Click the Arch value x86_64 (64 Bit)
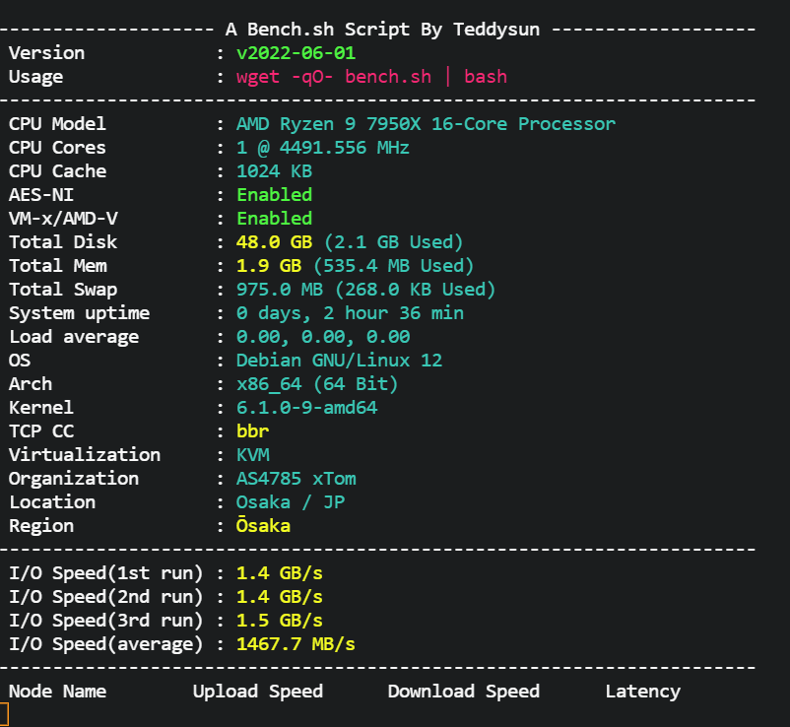Viewport: 790px width, 727px height. [x=317, y=384]
